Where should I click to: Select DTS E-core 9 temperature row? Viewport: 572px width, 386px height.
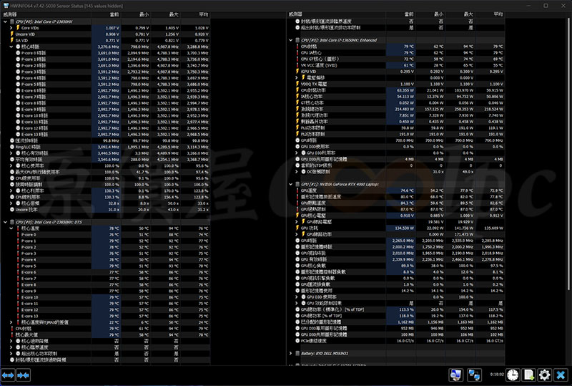coord(105,291)
